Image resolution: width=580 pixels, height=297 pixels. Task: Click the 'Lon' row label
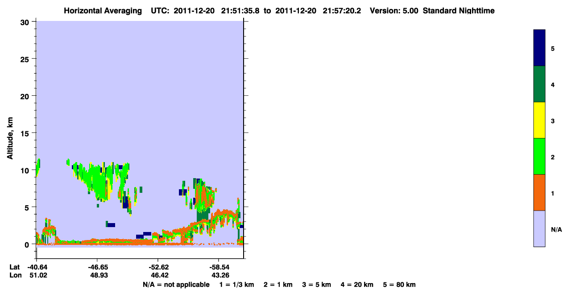15,276
